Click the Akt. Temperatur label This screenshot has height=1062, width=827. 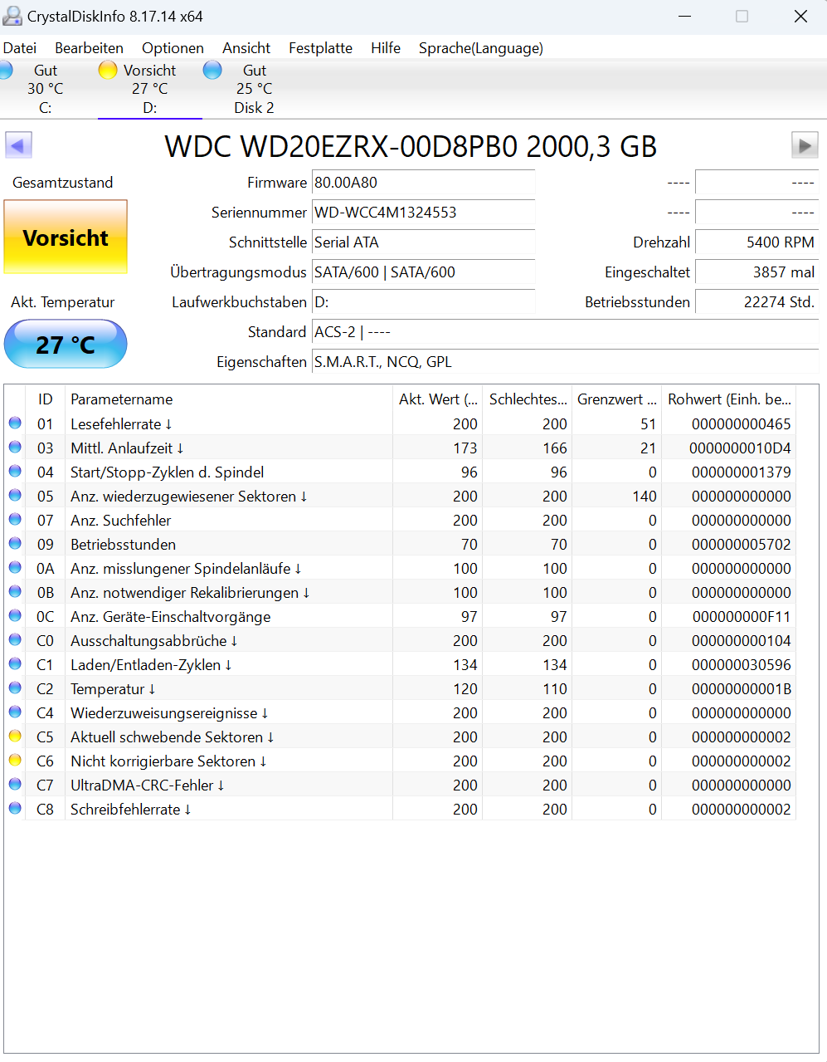63,302
